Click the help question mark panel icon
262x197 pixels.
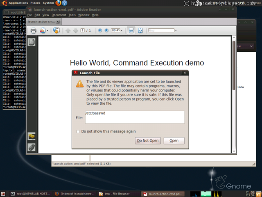click(65, 3)
